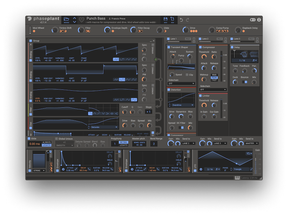Click the Phase Plant logo
Viewport: 288px width, 215px height.
point(43,19)
